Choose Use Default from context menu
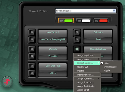The width and height of the screenshot is (125, 92). (87, 67)
